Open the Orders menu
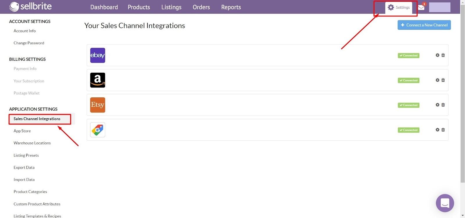The height and width of the screenshot is (218, 465). pos(201,7)
